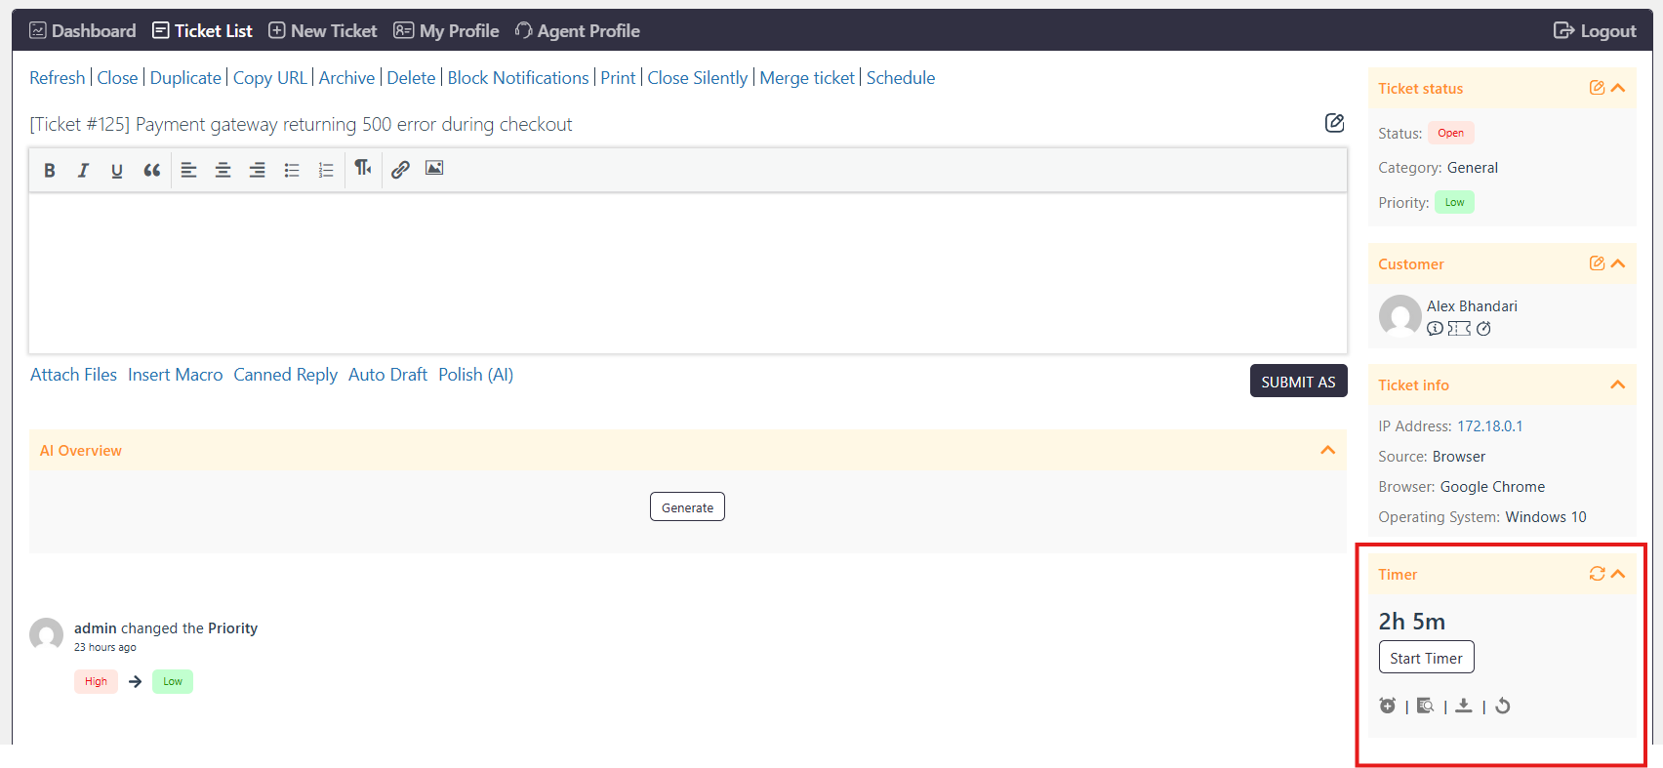
Task: Toggle underline text formatting
Action: (117, 170)
